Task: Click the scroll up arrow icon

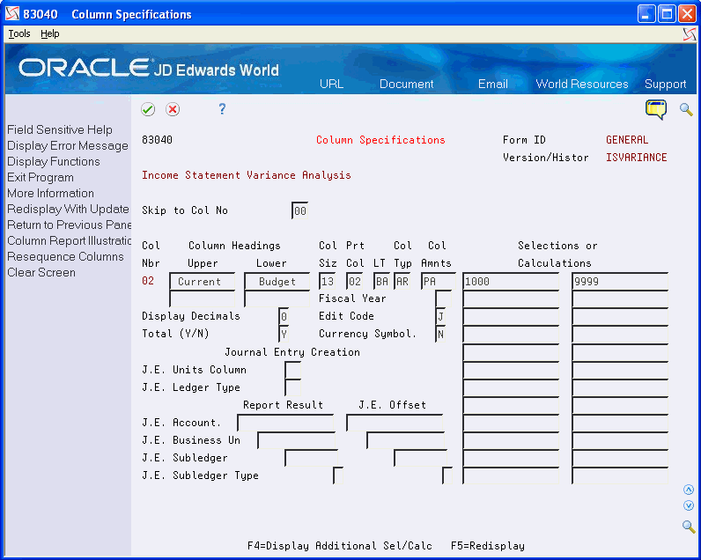Action: (689, 490)
